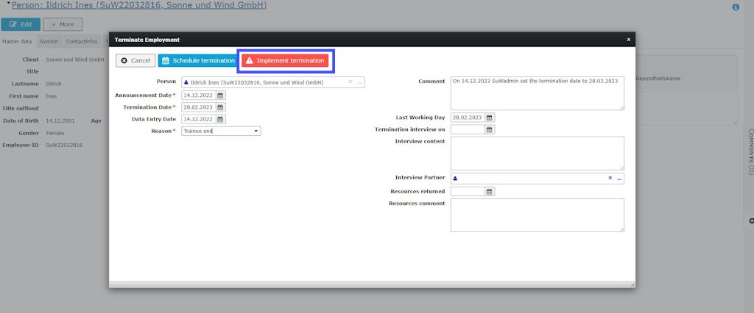Screen dimensions: 754x313
Task: Open calendar for Data Entry Date
Action: 220,120
